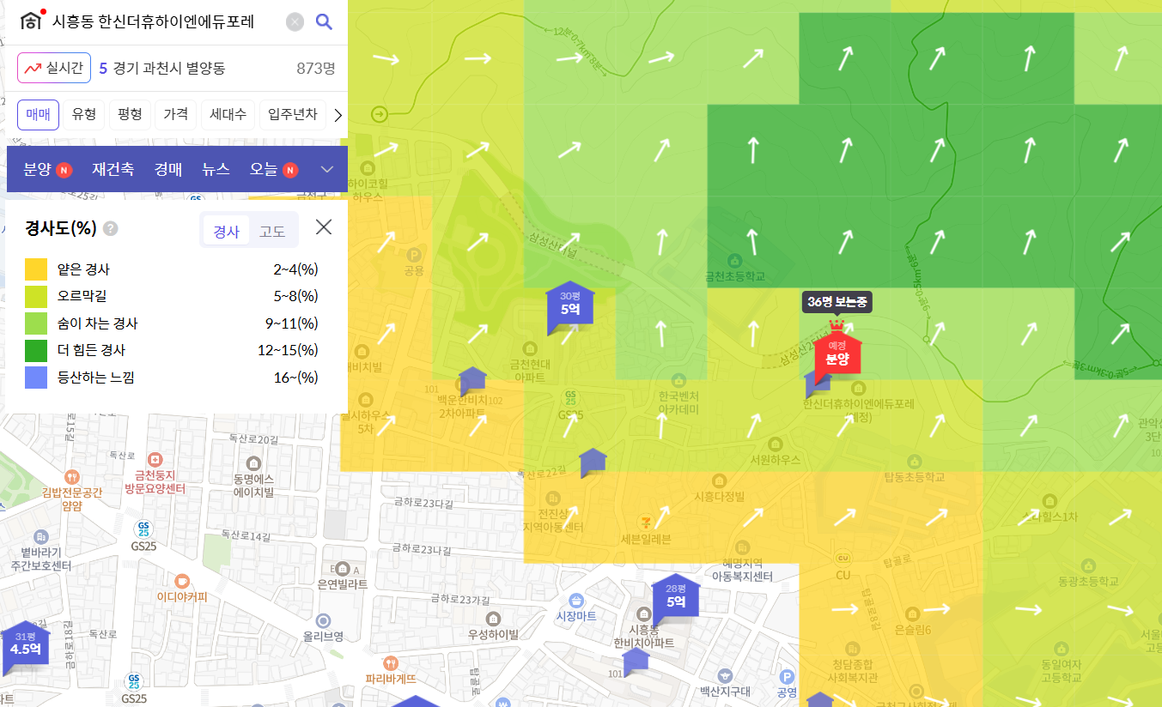Click the 시장마트 shopping icon
This screenshot has height=707, width=1162.
[577, 600]
